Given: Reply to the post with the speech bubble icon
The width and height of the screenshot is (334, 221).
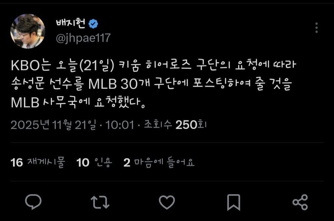Looking at the screenshot, I should pos(33,202).
